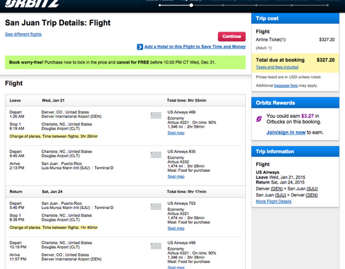This screenshot has width=345, height=269.
Task: Click the red Continue button
Action: 232,37
